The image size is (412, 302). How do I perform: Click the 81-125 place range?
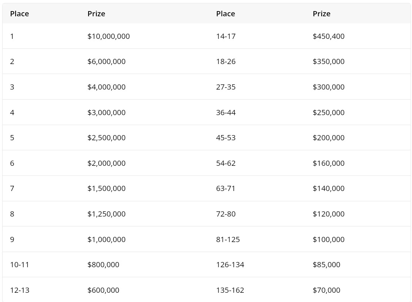[x=228, y=239]
